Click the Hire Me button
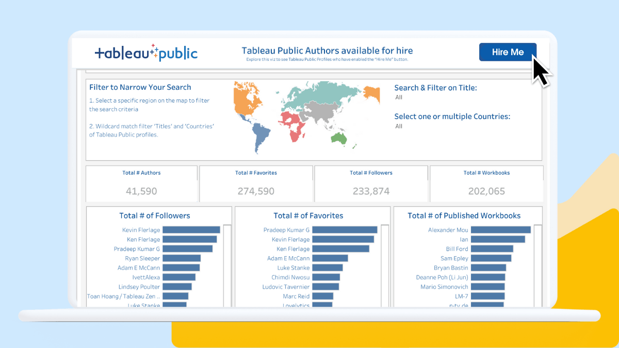Image resolution: width=619 pixels, height=348 pixels. pyautogui.click(x=508, y=52)
